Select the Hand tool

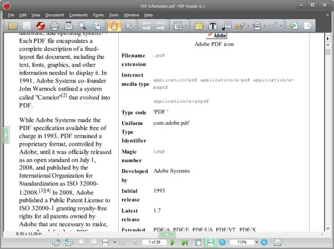coord(115,26)
